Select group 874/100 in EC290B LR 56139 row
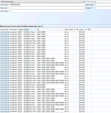This screenshot has height=113, width=111. point(82,100)
